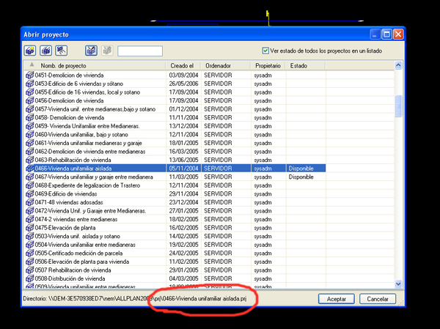Click the highlighted project settings toolbar icon
Screen dimensions: 440x329
91,51
